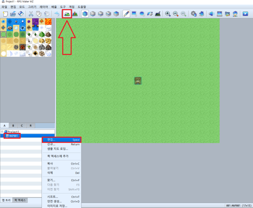Select the Layer 2 icon

click(x=100, y=14)
